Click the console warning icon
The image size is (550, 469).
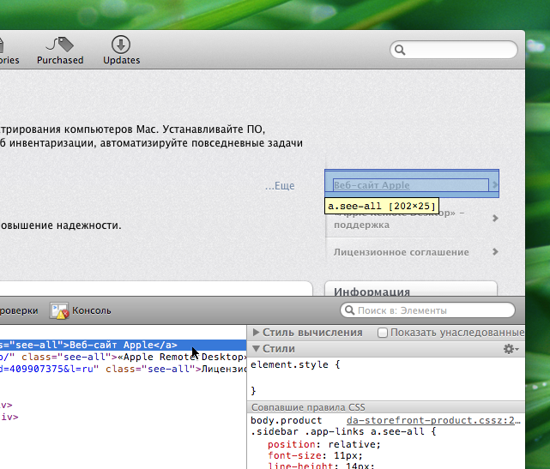59,311
